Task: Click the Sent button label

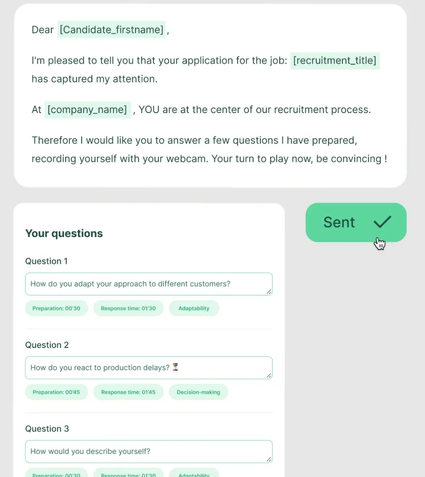Action: [339, 222]
